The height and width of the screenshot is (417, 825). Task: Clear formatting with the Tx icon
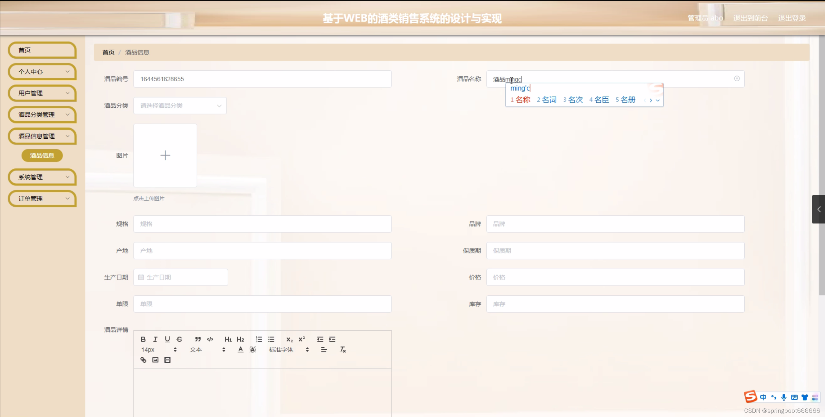point(343,350)
